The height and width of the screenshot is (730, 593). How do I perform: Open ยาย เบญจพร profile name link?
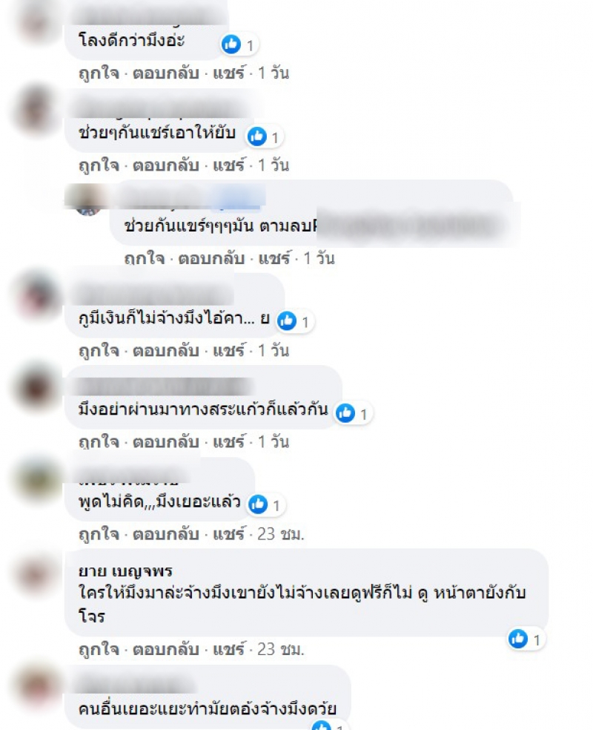[125, 570]
